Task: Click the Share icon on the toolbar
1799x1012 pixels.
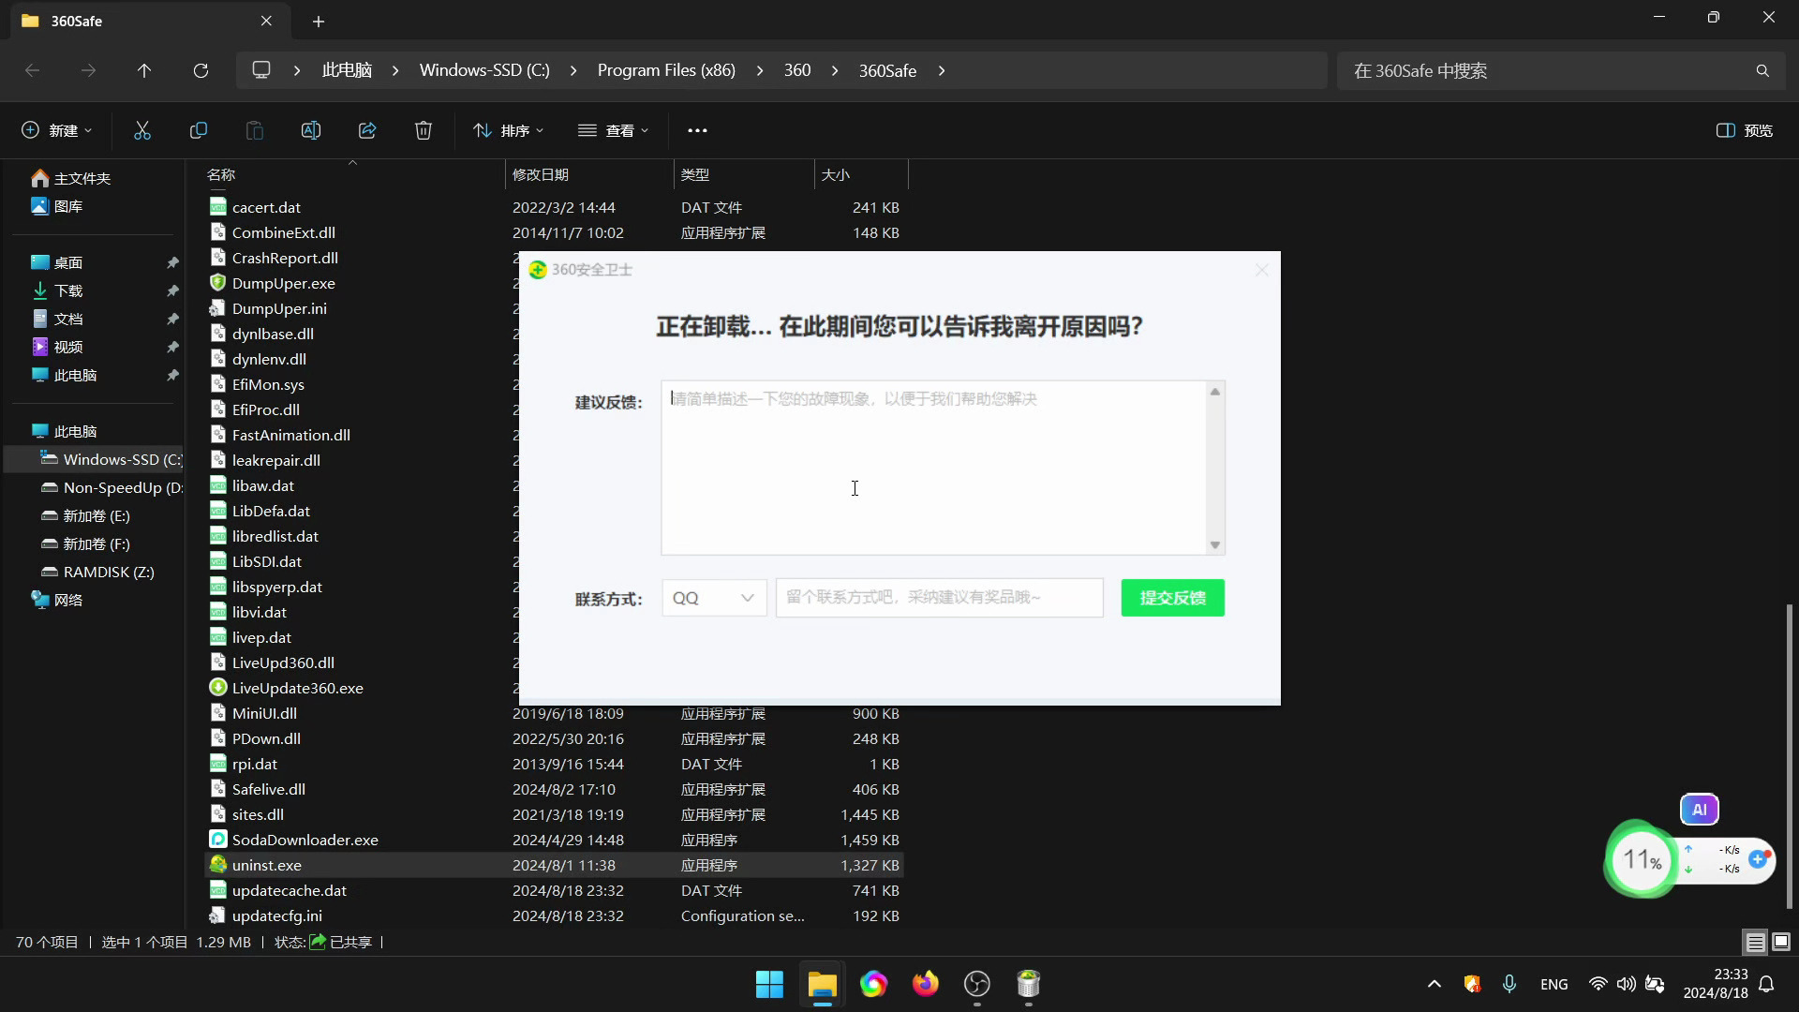Action: coord(366,130)
